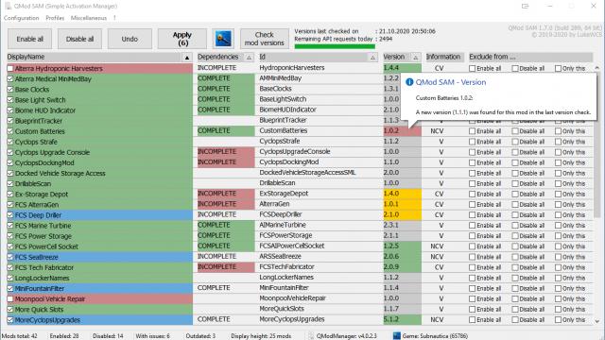Click the QMod SAM title bar icon

coord(8,6)
